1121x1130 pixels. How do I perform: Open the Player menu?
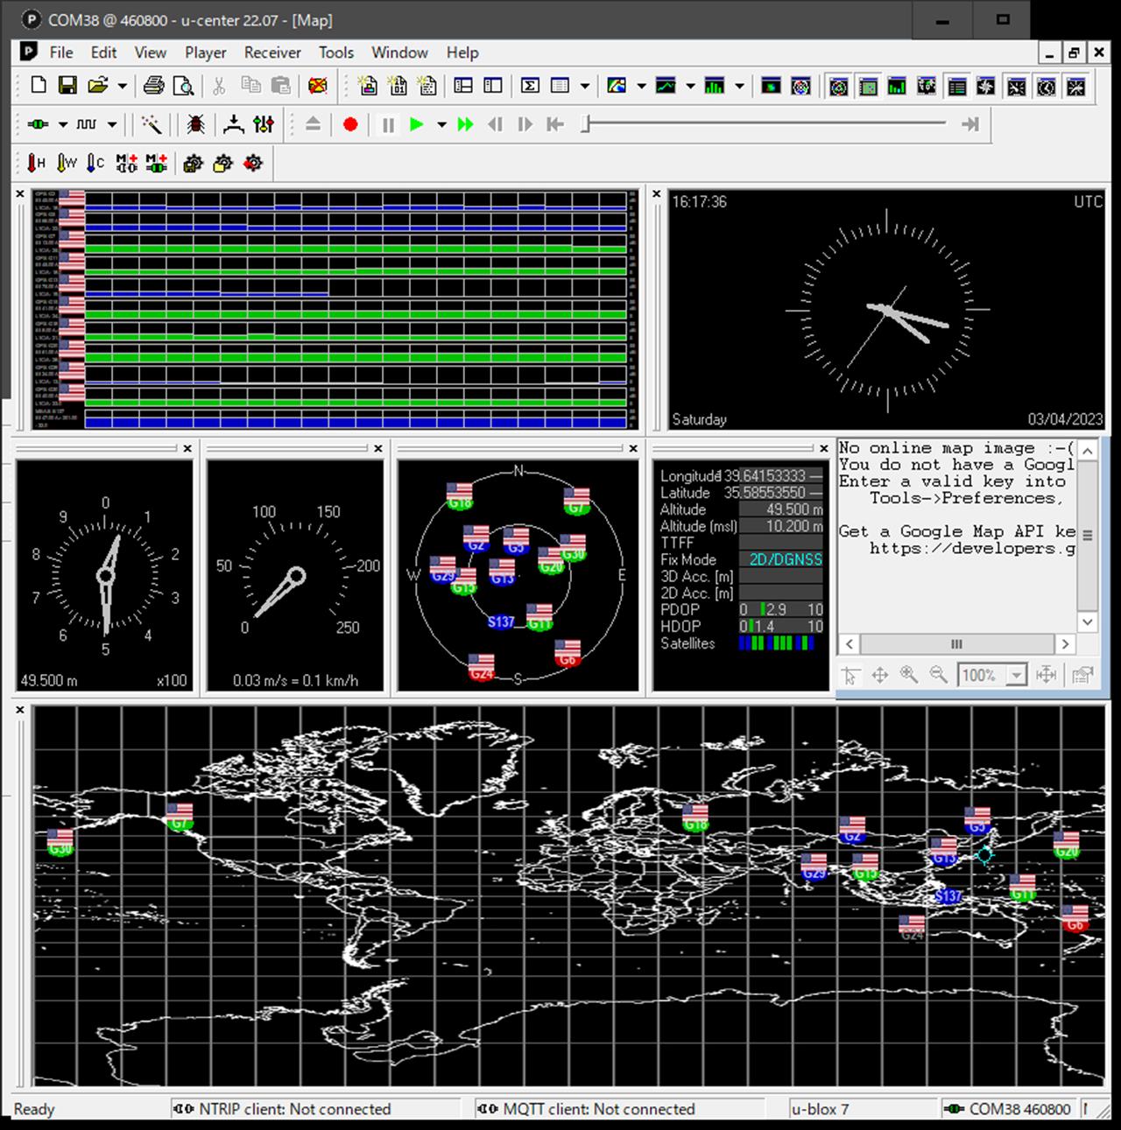click(205, 53)
